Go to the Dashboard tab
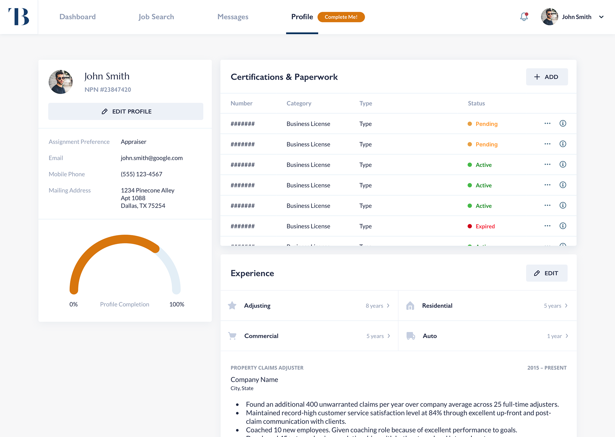The image size is (615, 437). point(78,17)
